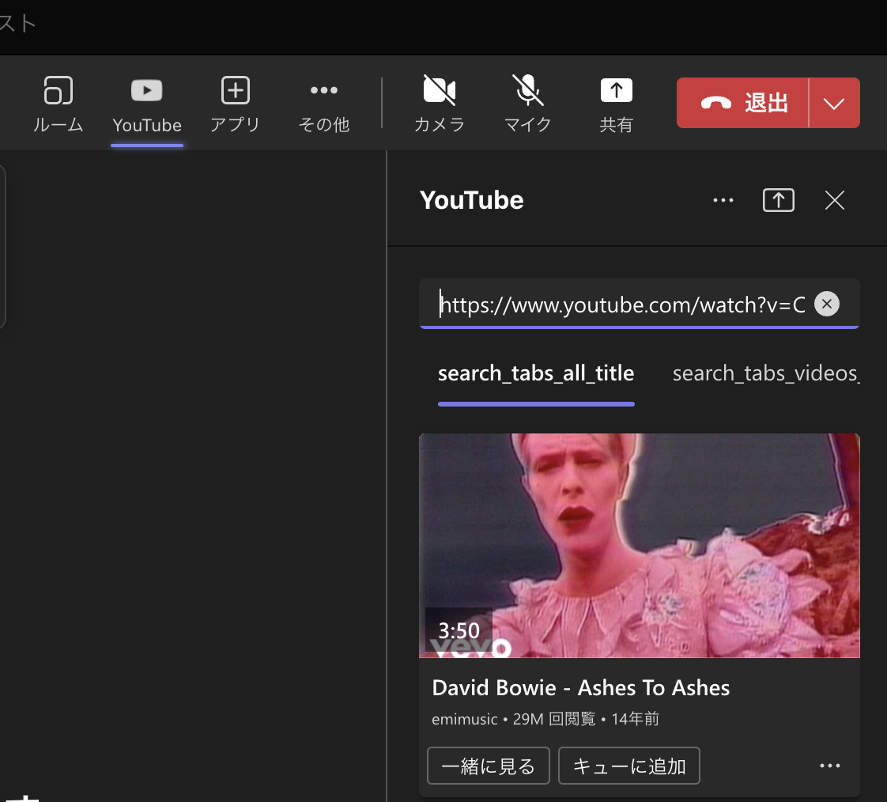The image size is (887, 802).
Task: Leave the meeting with 退出 button
Action: [742, 103]
